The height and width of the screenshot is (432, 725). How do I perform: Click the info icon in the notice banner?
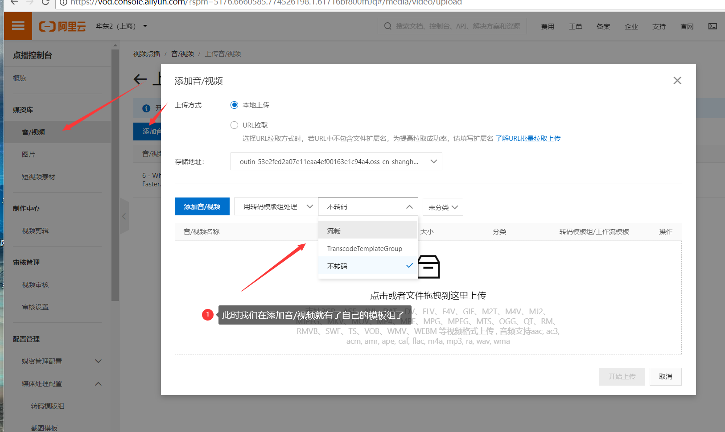tap(147, 108)
